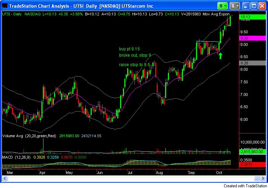Viewport: 268px width, 188px height.
Task: Click the green up arrow drawing near October
Action: 221,56
